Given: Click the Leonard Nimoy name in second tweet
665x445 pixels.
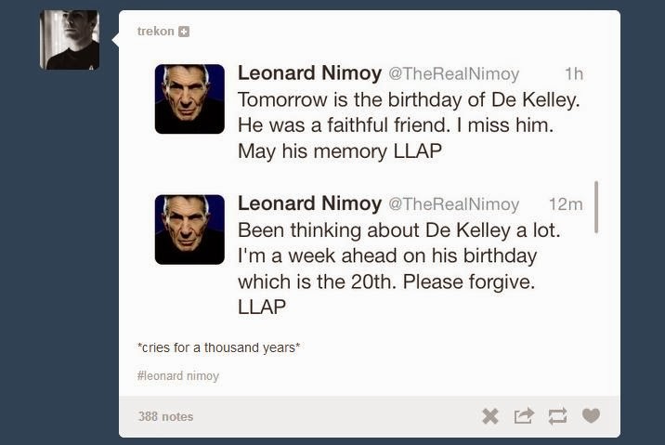Looking at the screenshot, I should 309,203.
